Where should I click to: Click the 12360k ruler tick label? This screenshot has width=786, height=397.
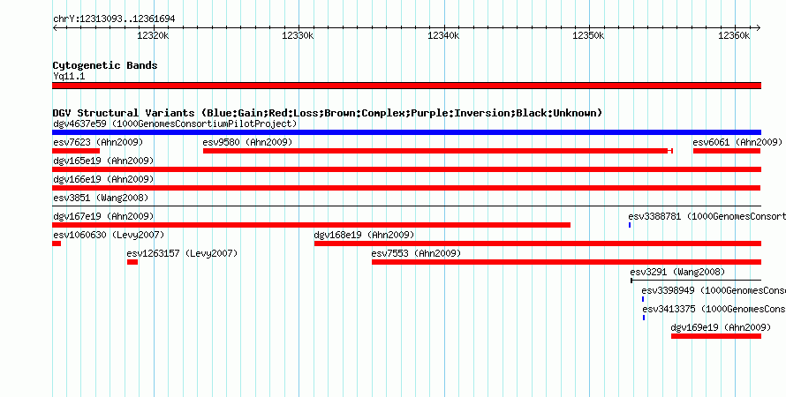pyautogui.click(x=734, y=35)
